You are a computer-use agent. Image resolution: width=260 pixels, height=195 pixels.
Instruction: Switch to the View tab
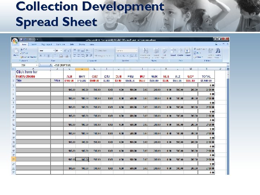click(92, 44)
